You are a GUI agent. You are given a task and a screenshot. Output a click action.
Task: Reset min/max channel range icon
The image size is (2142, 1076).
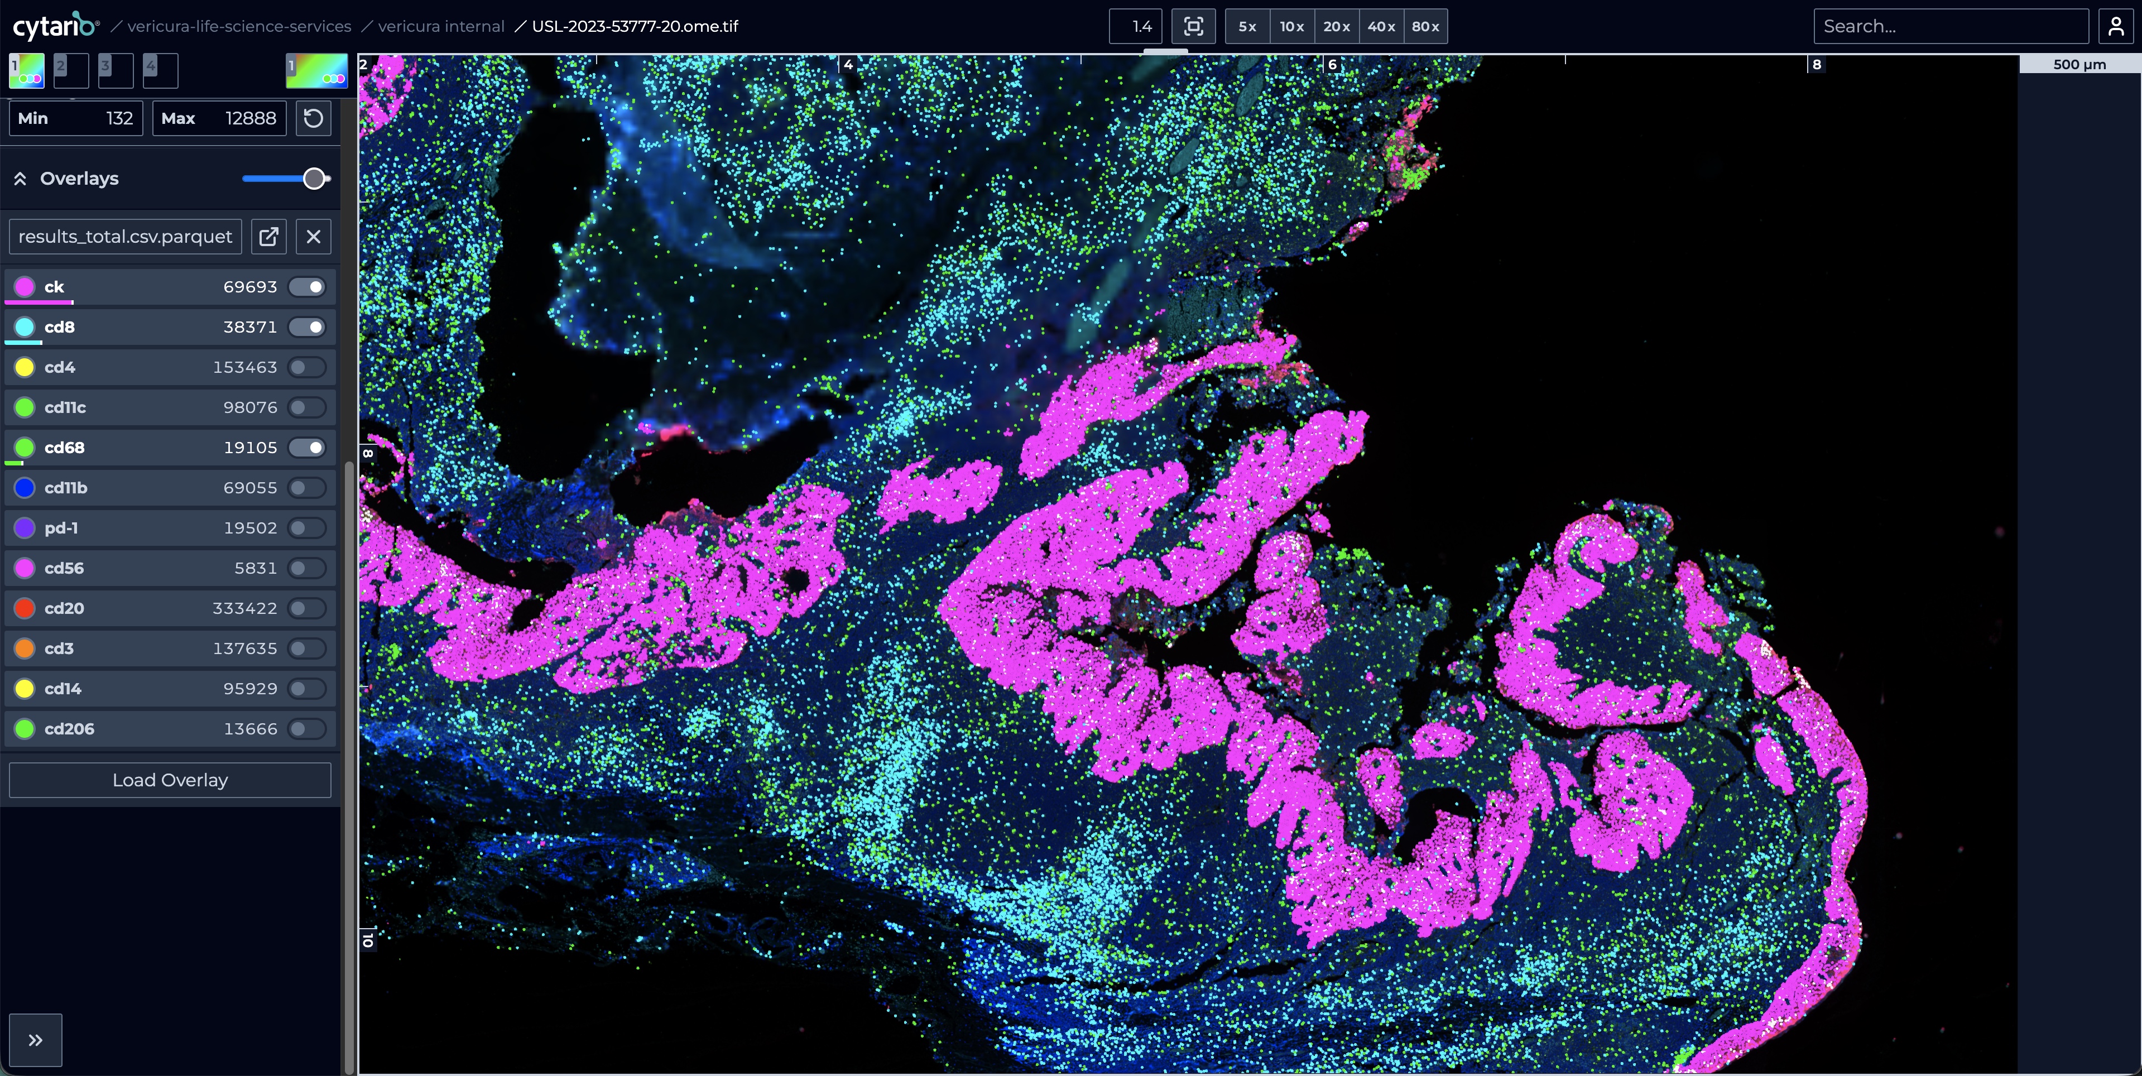314,118
